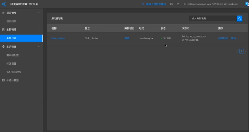Click the previous page arrow

tap(237, 51)
